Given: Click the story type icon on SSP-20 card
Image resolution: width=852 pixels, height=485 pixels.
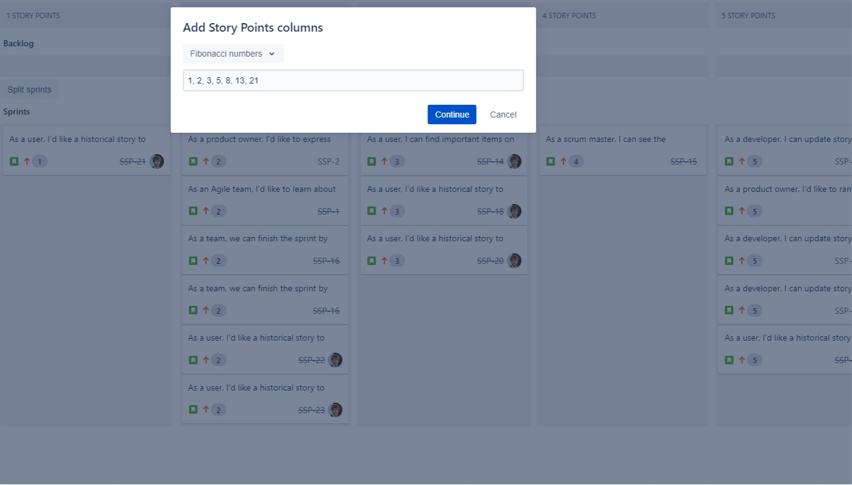Looking at the screenshot, I should [x=371, y=261].
